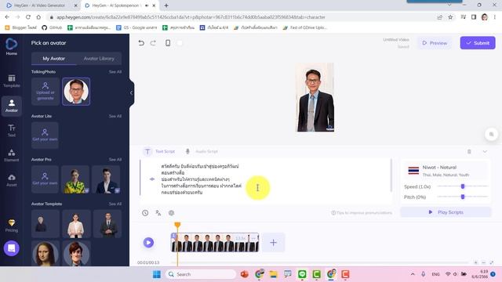This screenshot has width=502, height=282.
Task: Switch to My Avatar tab
Action: click(x=54, y=59)
